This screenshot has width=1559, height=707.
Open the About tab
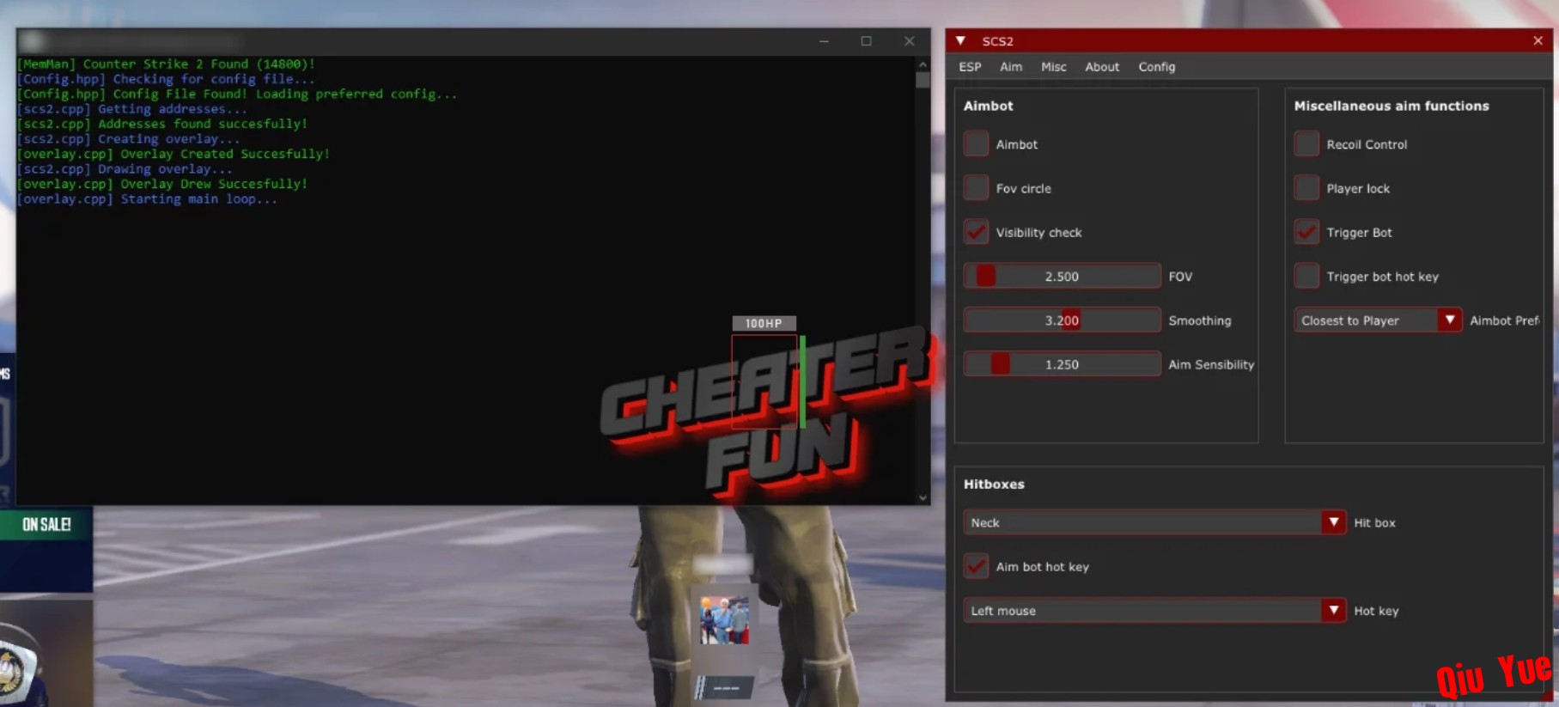tap(1102, 67)
